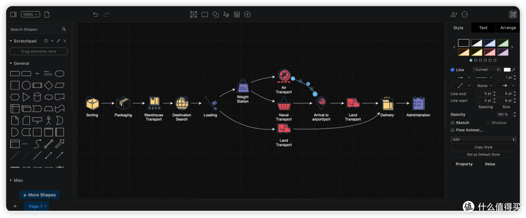
Task: Switch to the Style tab
Action: [x=458, y=28]
